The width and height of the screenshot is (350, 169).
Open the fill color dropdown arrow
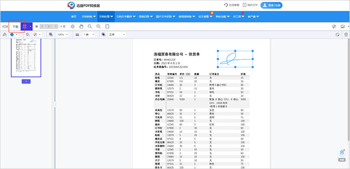[x=40, y=35]
